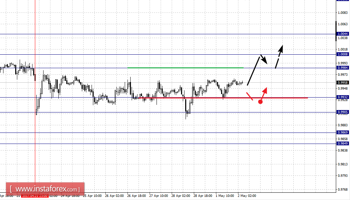Click the 1.0044 highlighted price level label

pos(343,34)
